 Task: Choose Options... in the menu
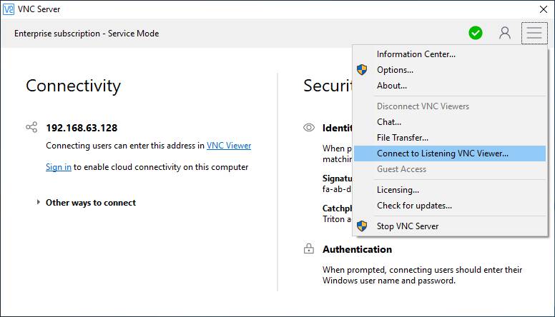pyautogui.click(x=450, y=70)
